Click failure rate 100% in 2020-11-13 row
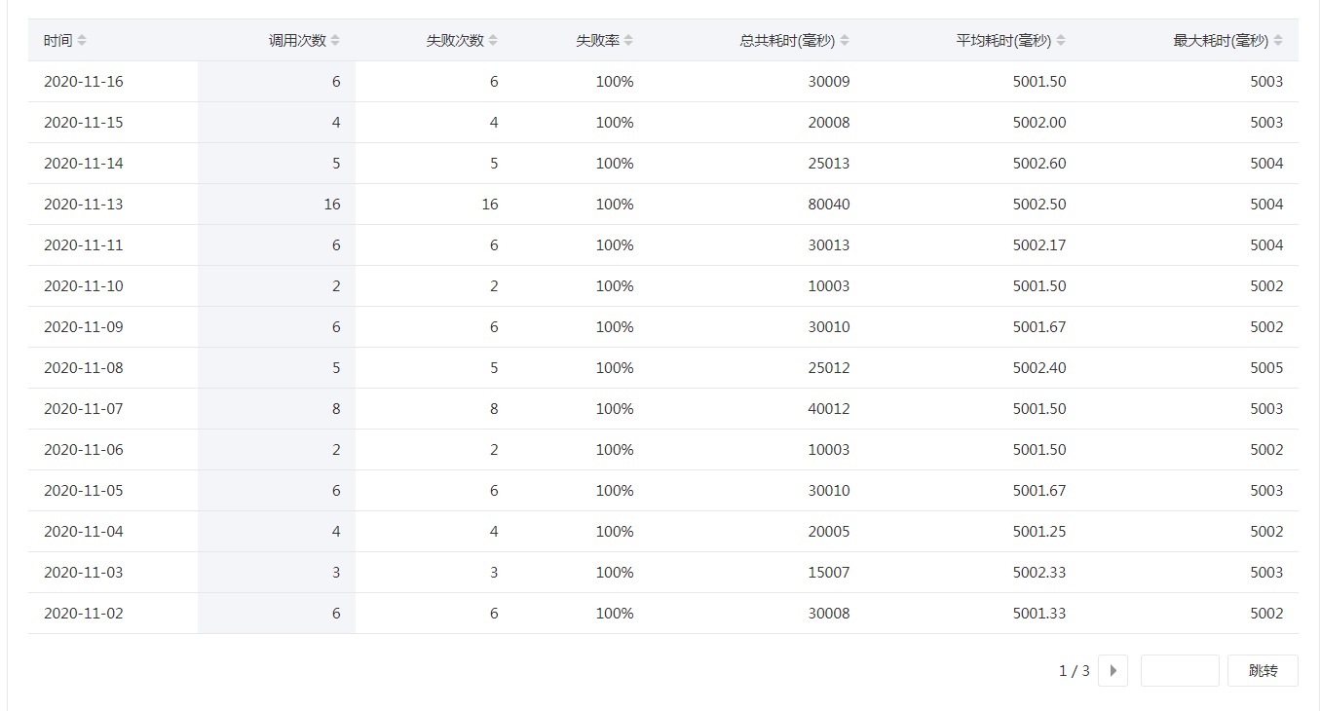 [615, 205]
